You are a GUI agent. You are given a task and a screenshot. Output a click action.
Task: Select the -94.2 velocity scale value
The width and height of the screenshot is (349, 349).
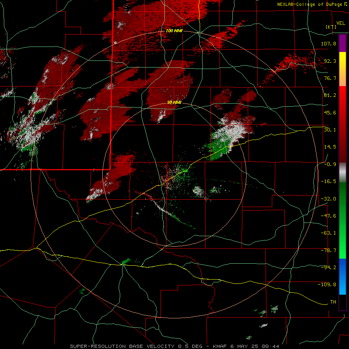click(328, 268)
